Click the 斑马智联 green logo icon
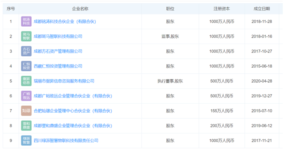This screenshot has width=284, height=151. tap(26, 36)
